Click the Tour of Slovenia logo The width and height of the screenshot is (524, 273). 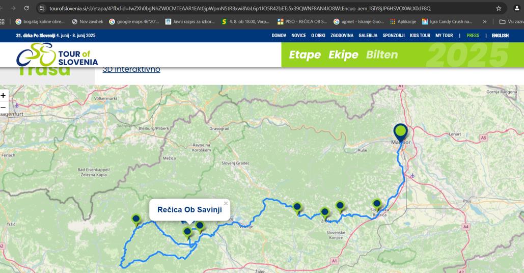(x=57, y=54)
